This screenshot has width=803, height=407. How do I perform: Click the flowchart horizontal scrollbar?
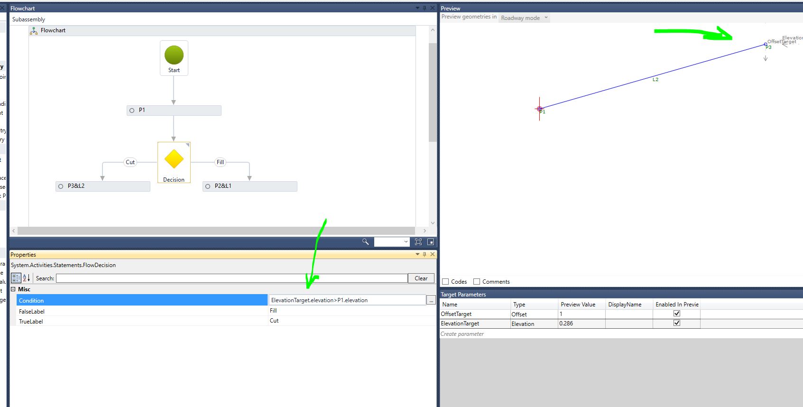[216, 231]
